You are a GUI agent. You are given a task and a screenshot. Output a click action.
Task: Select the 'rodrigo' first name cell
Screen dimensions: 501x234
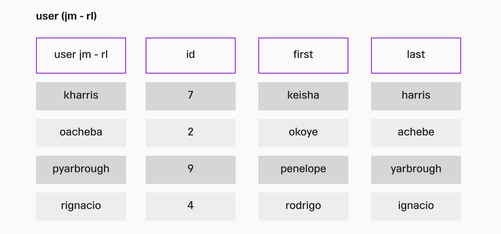point(303,207)
